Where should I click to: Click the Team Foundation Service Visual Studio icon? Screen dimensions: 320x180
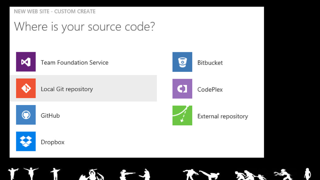(x=26, y=62)
